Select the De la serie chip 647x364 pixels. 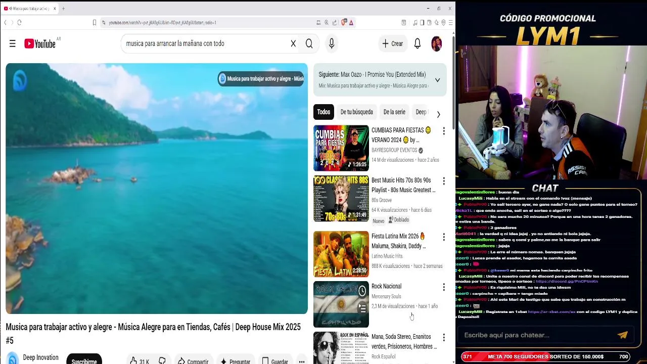tap(394, 112)
